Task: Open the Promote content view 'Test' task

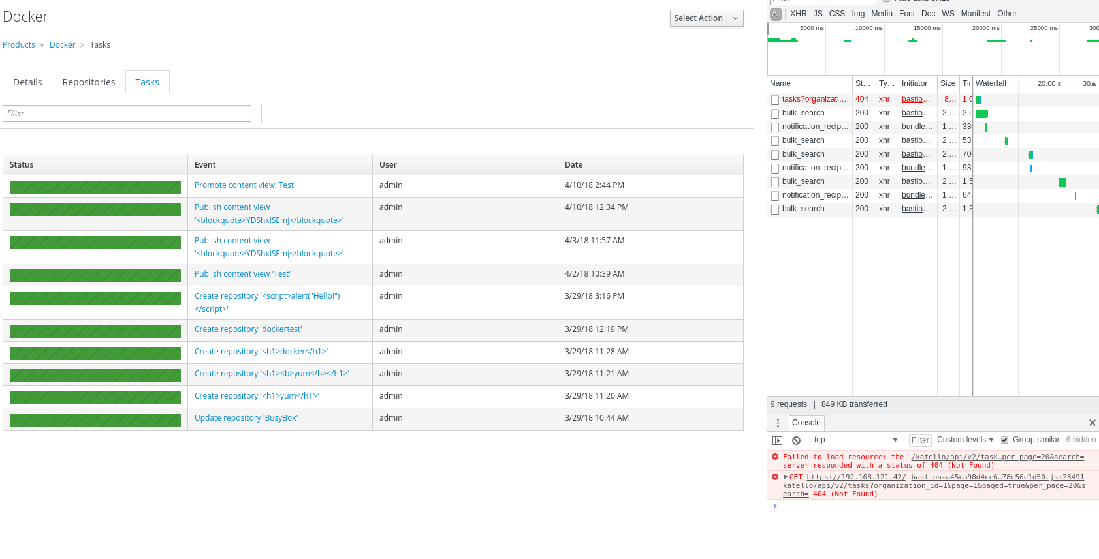Action: point(245,185)
